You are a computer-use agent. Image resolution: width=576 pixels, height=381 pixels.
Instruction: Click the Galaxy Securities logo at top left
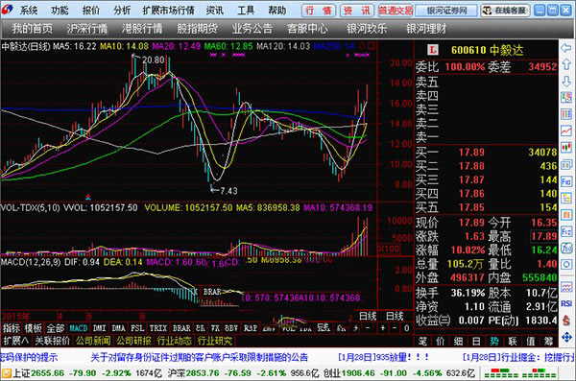(7, 10)
